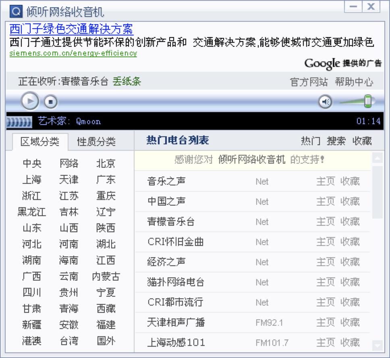This screenshot has width=390, height=358.
Task: Click the station list scroll-up arrow
Action: click(378, 158)
